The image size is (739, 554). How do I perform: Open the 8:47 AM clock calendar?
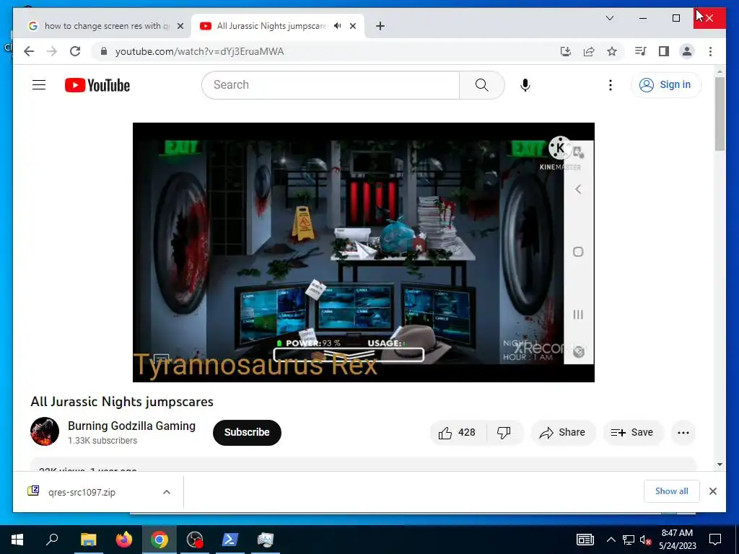click(x=677, y=540)
